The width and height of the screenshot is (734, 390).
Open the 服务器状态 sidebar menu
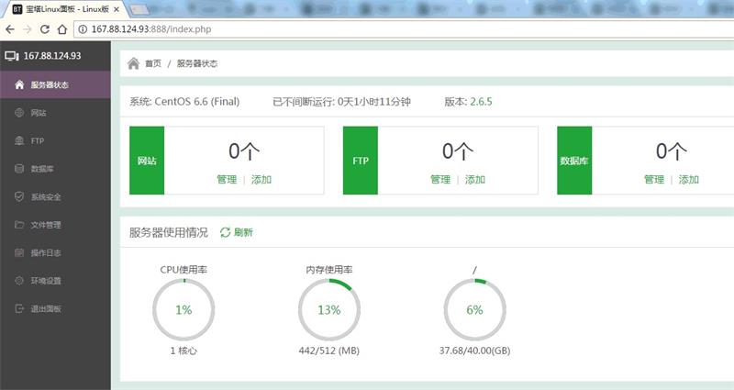55,84
